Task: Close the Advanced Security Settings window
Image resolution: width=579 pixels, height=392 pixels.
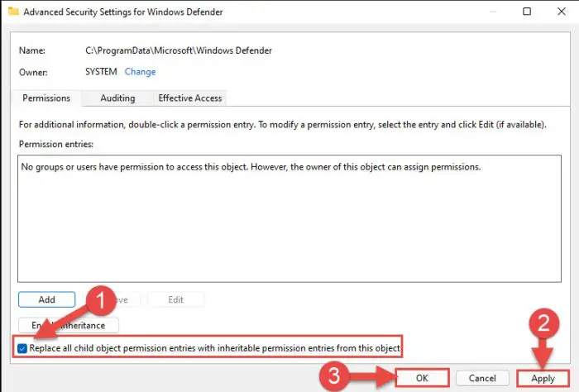Action: (x=562, y=12)
